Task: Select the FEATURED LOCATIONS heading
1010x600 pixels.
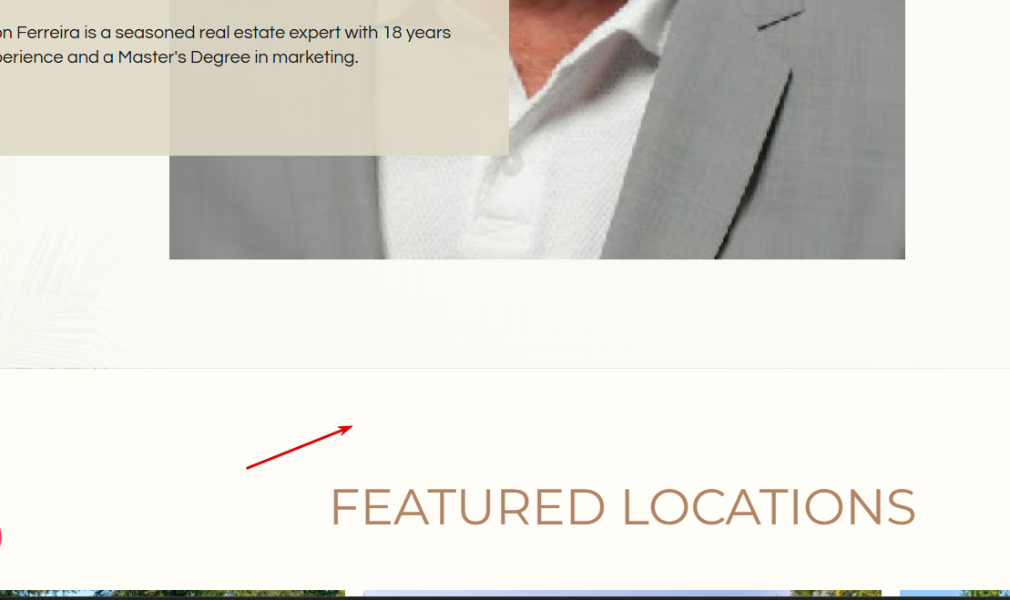Action: (622, 507)
